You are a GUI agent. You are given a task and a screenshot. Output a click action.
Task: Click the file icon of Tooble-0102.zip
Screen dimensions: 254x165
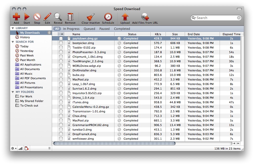pos(69,48)
